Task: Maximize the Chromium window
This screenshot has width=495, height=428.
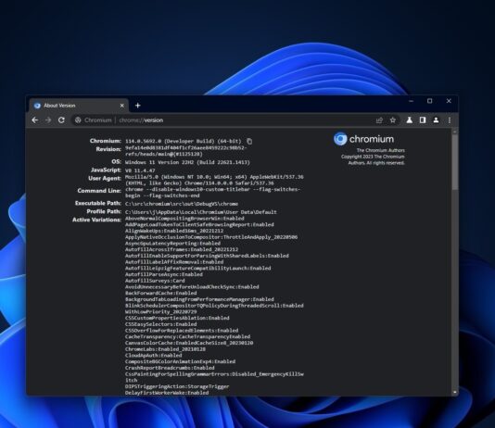Action: point(430,101)
